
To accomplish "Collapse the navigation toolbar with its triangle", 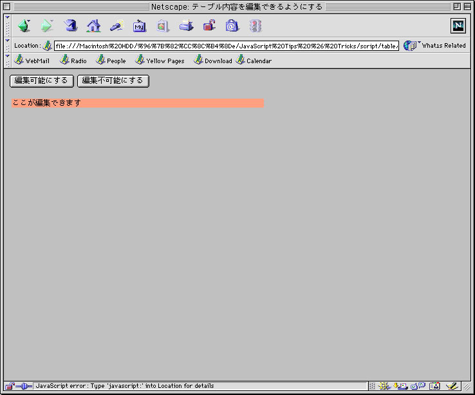I will (7, 18).
